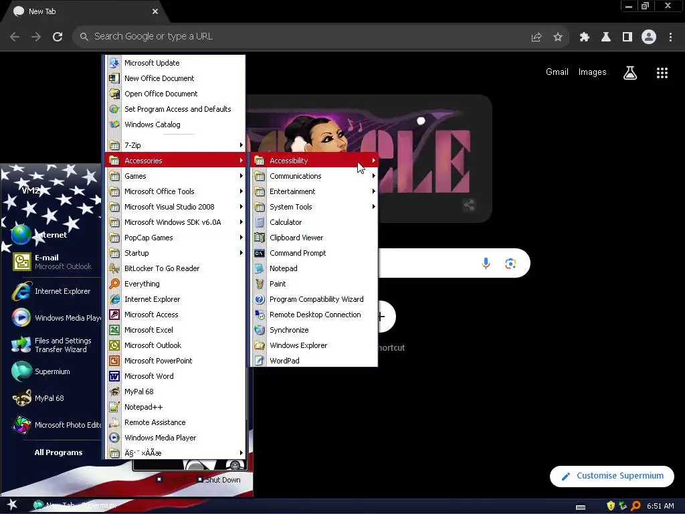
Task: Click the Start button on taskbar
Action: (12, 506)
